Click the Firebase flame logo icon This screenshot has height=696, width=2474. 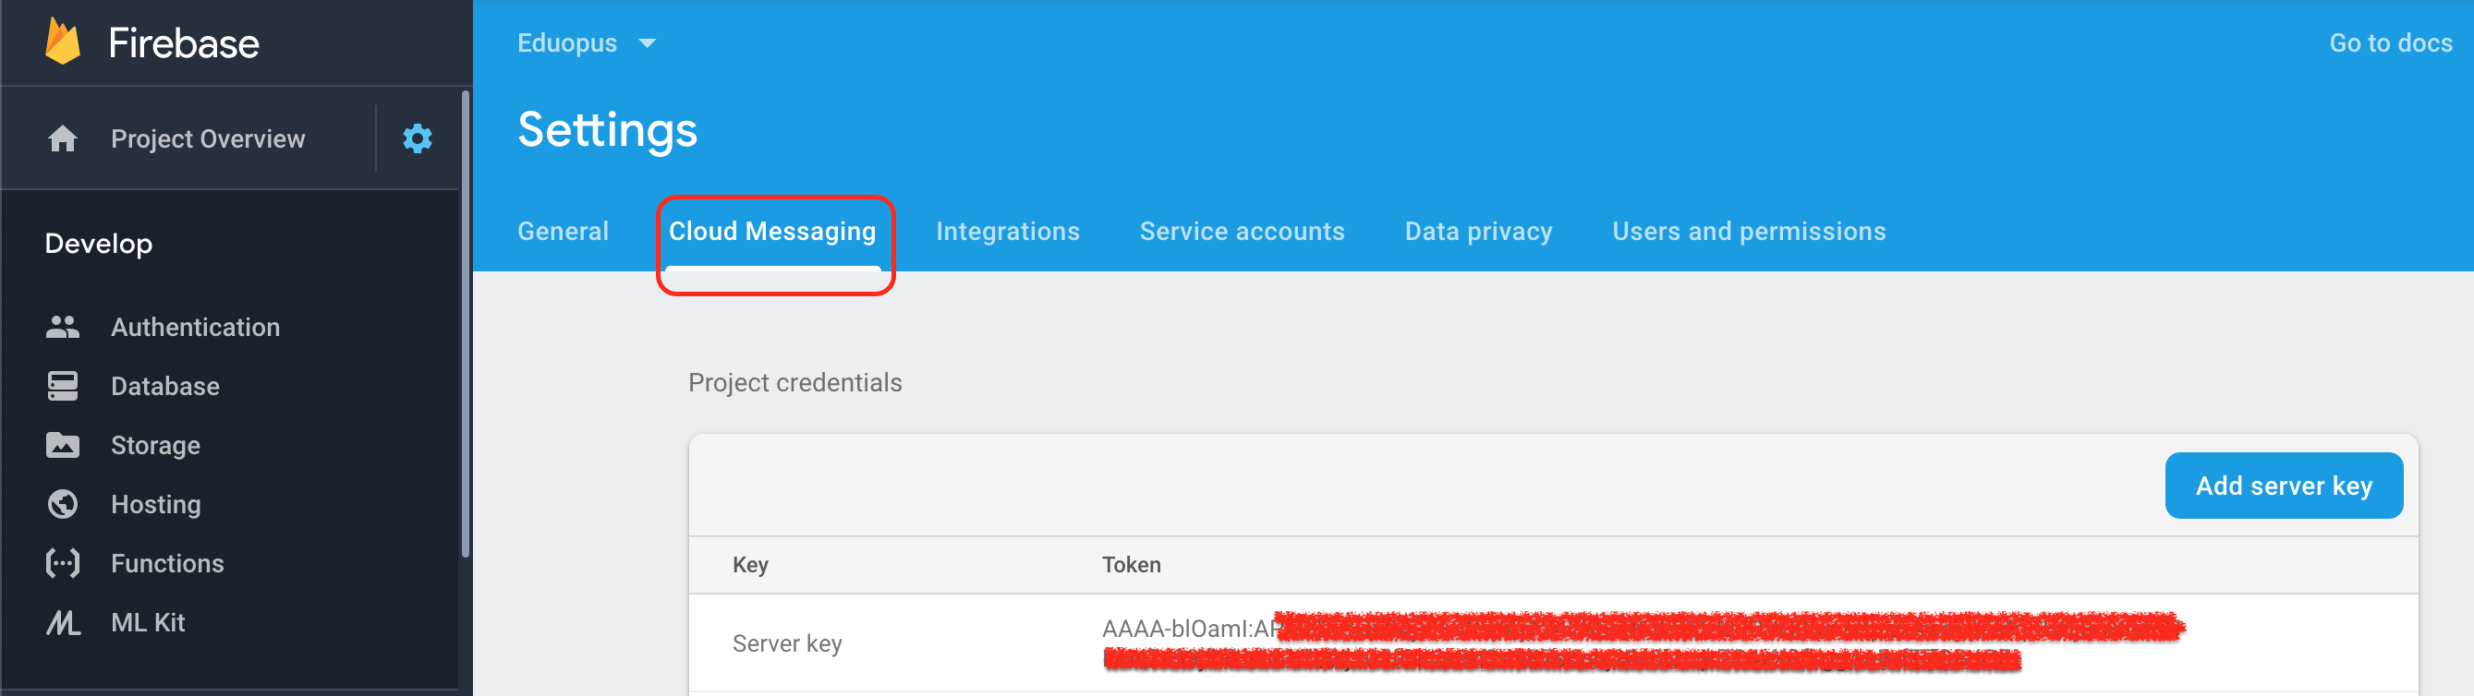(x=64, y=42)
